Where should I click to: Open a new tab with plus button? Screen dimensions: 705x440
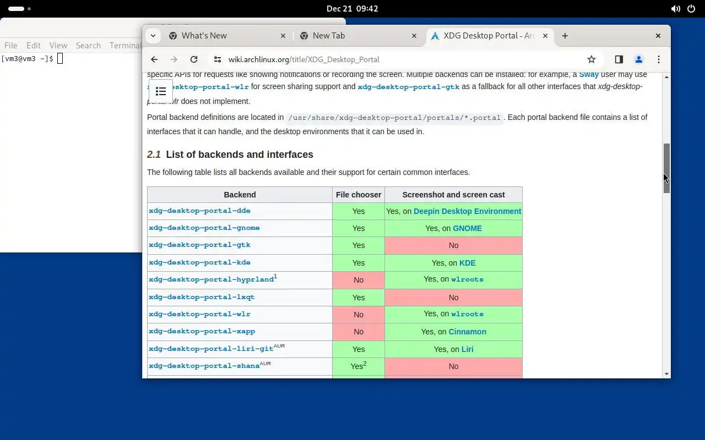point(565,36)
